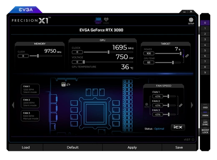Click the FAN 1 status card
This screenshot has height=160, width=217.
(x=30, y=89)
